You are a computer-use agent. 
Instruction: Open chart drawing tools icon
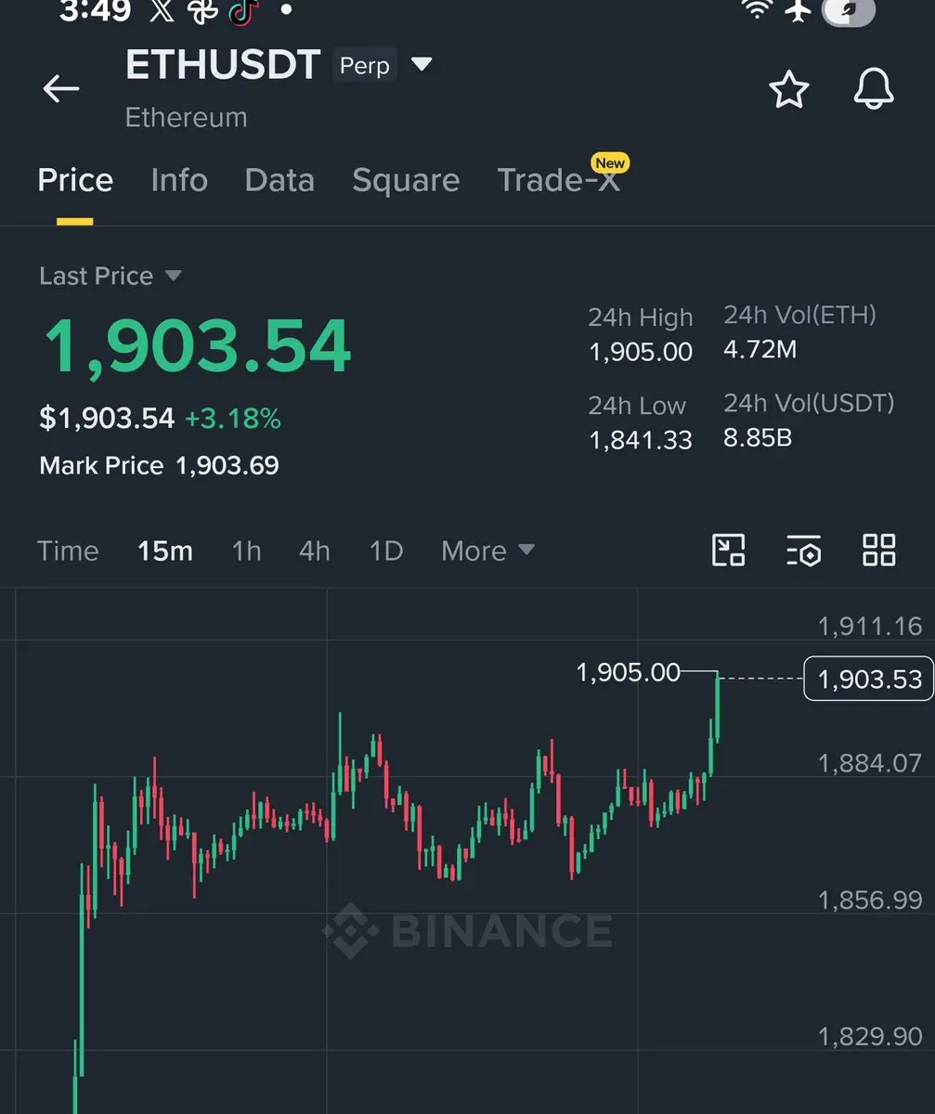[x=728, y=550]
